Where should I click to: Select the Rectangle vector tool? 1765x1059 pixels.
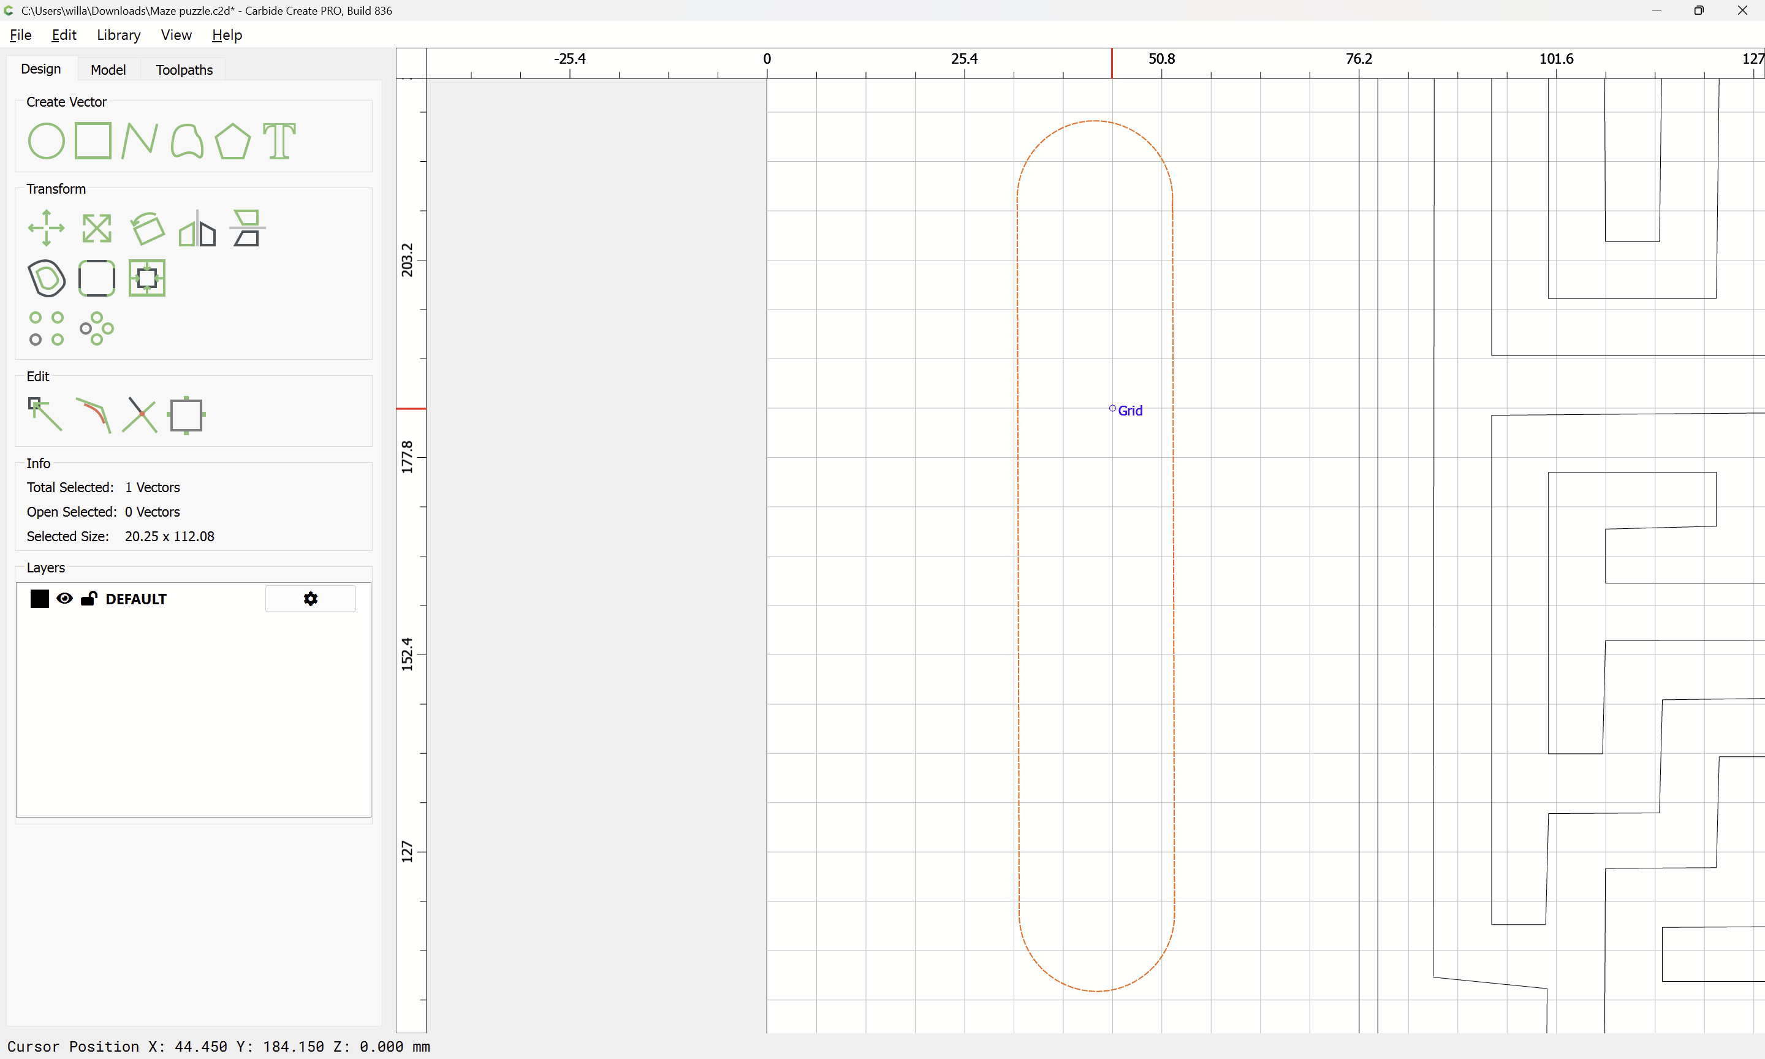point(93,140)
